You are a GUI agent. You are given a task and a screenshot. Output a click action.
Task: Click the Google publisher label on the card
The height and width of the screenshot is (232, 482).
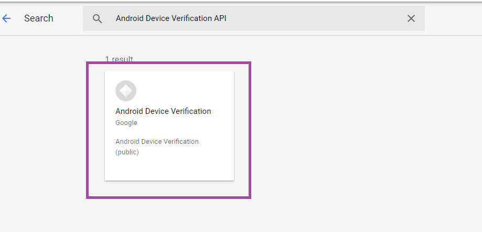pos(126,123)
